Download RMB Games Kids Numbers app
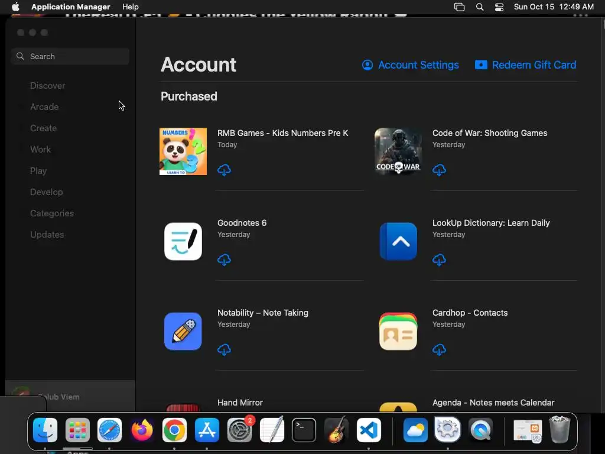The width and height of the screenshot is (605, 454). coord(224,170)
